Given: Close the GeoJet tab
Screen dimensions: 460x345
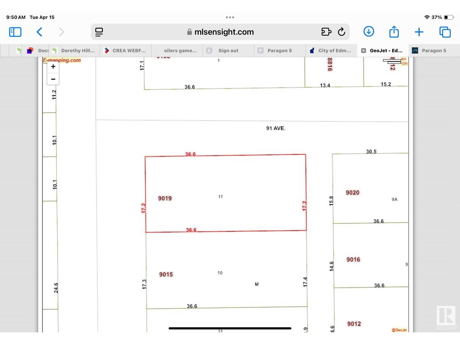Looking at the screenshot, I should pos(364,51).
